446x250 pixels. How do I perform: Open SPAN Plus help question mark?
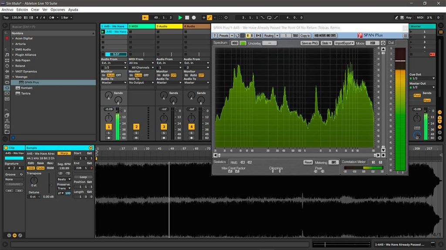pos(215,36)
